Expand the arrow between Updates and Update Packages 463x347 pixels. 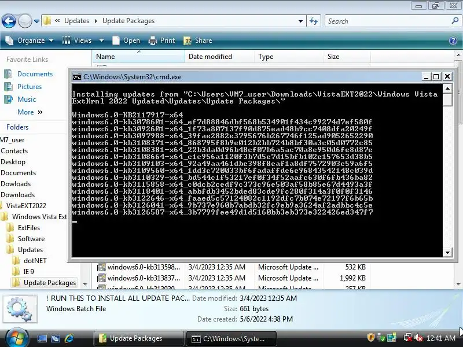tap(95, 21)
